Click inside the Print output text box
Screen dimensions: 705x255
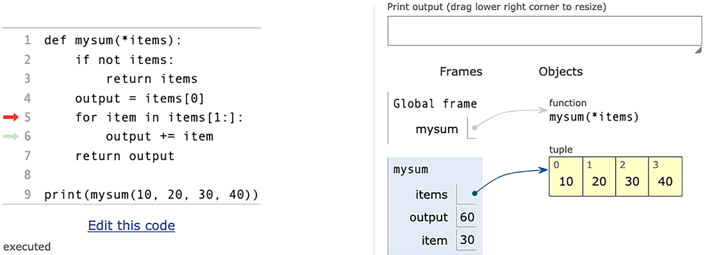(x=545, y=31)
